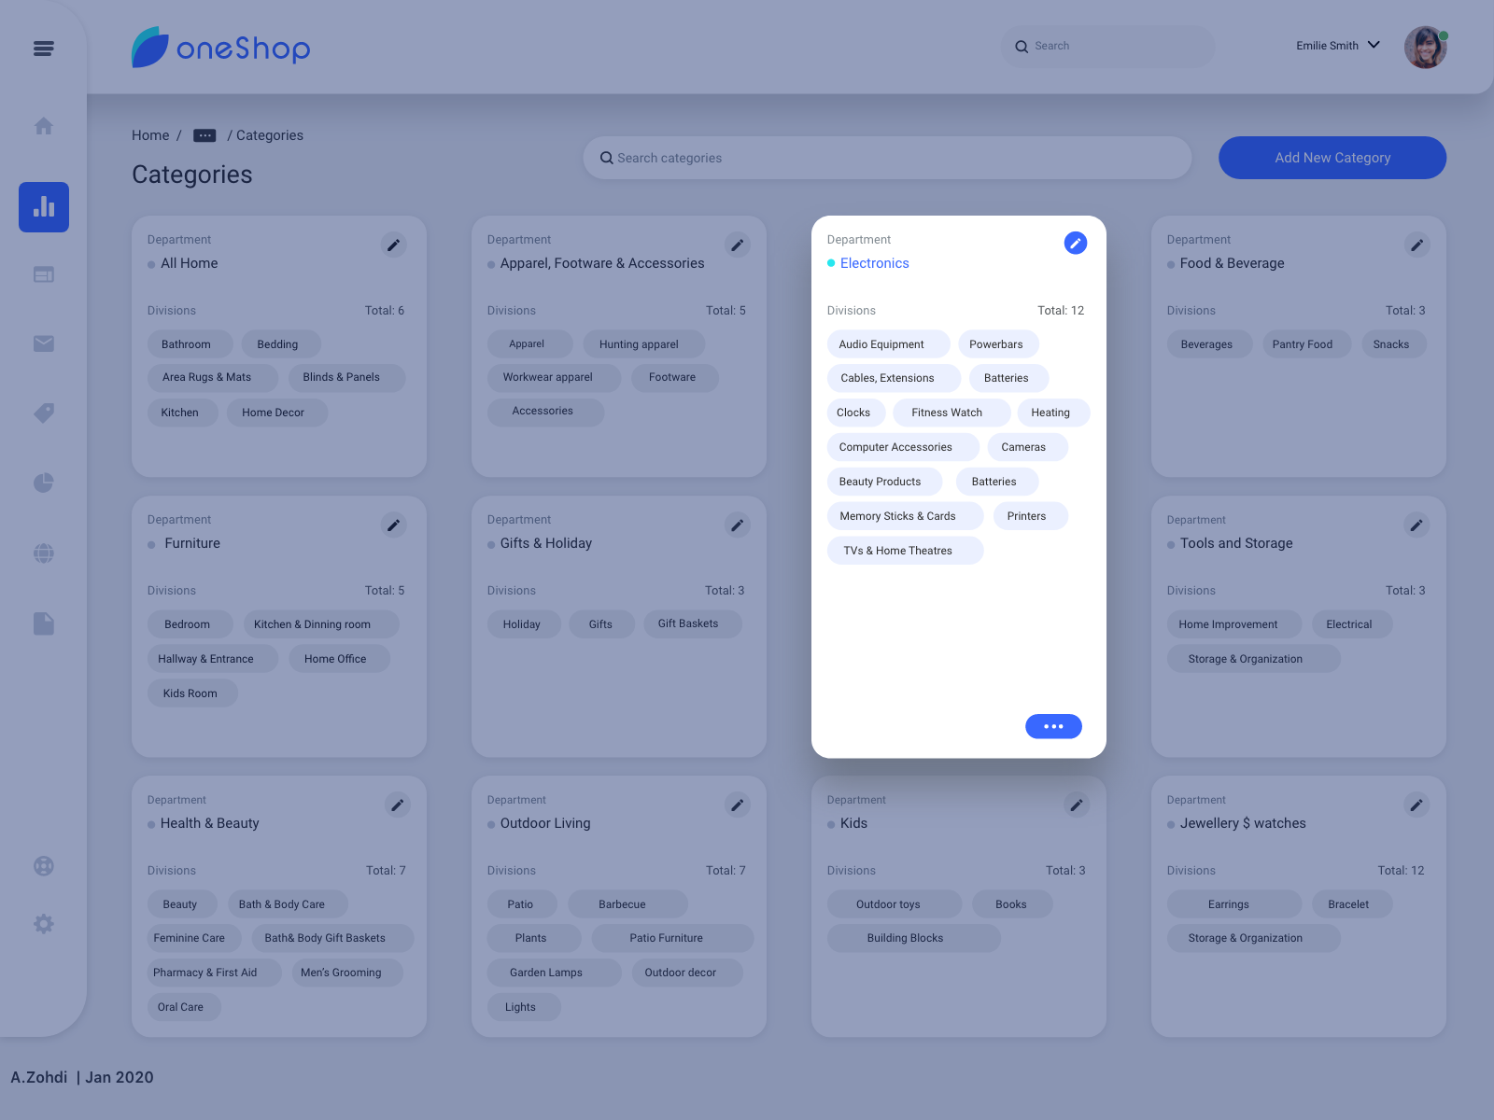Edit the Electronics department with the pencil icon
Viewport: 1494px width, 1120px height.
(x=1076, y=243)
